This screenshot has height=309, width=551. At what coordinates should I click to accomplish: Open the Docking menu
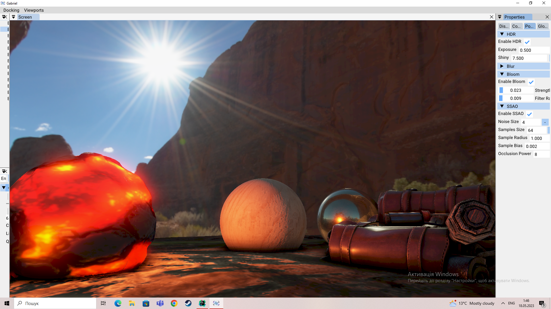[x=11, y=10]
